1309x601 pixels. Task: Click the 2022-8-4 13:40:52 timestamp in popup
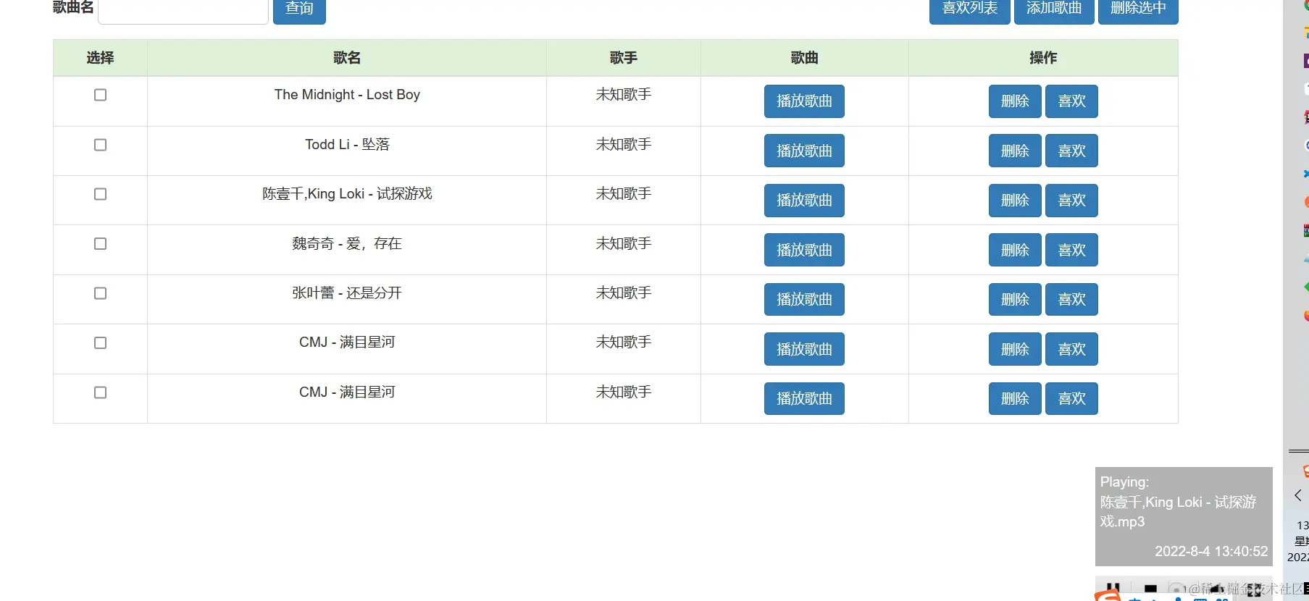coord(1211,552)
